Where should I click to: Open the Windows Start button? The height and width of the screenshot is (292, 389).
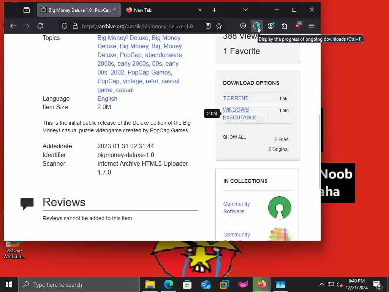pyautogui.click(x=9, y=284)
